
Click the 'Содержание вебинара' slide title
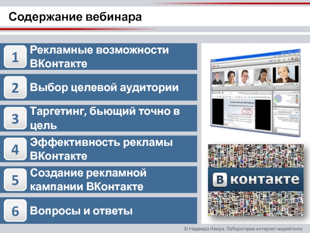click(x=75, y=17)
